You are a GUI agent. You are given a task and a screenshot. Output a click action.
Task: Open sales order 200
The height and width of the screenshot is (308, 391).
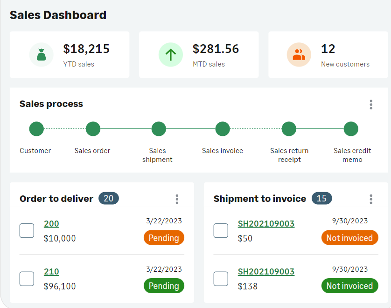pyautogui.click(x=51, y=224)
